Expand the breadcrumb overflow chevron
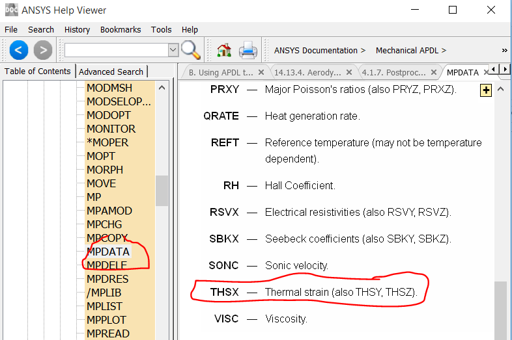Image resolution: width=512 pixels, height=340 pixels. pos(504,50)
